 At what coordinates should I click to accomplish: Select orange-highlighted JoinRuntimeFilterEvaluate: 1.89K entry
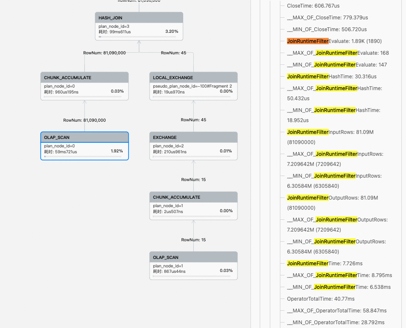(x=334, y=41)
